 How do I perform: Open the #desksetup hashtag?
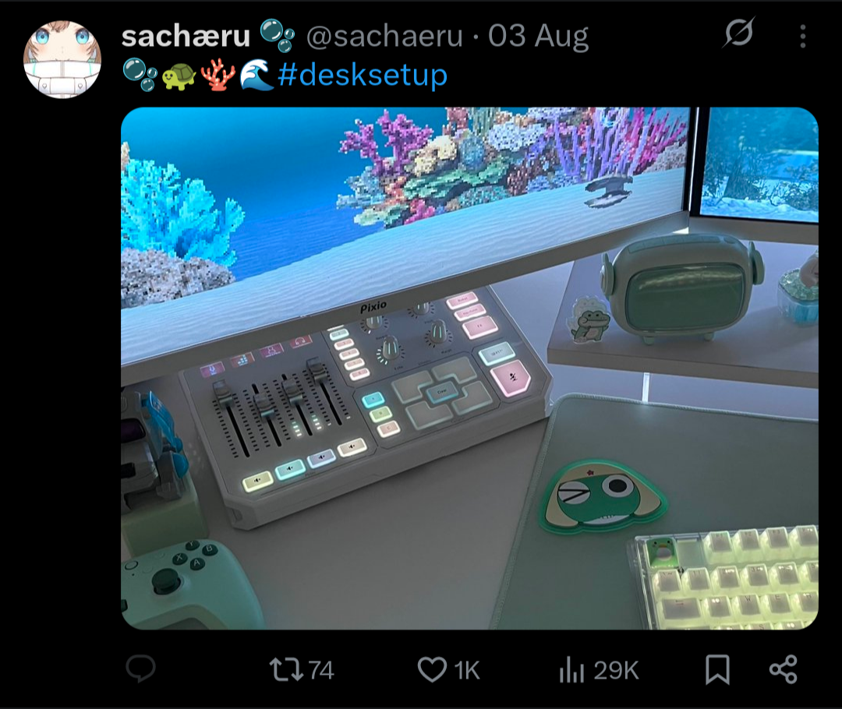tap(363, 76)
